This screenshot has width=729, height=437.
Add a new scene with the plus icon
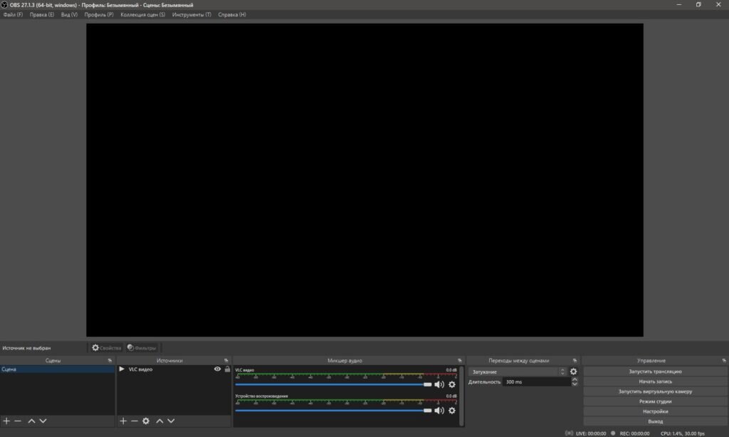click(x=6, y=421)
